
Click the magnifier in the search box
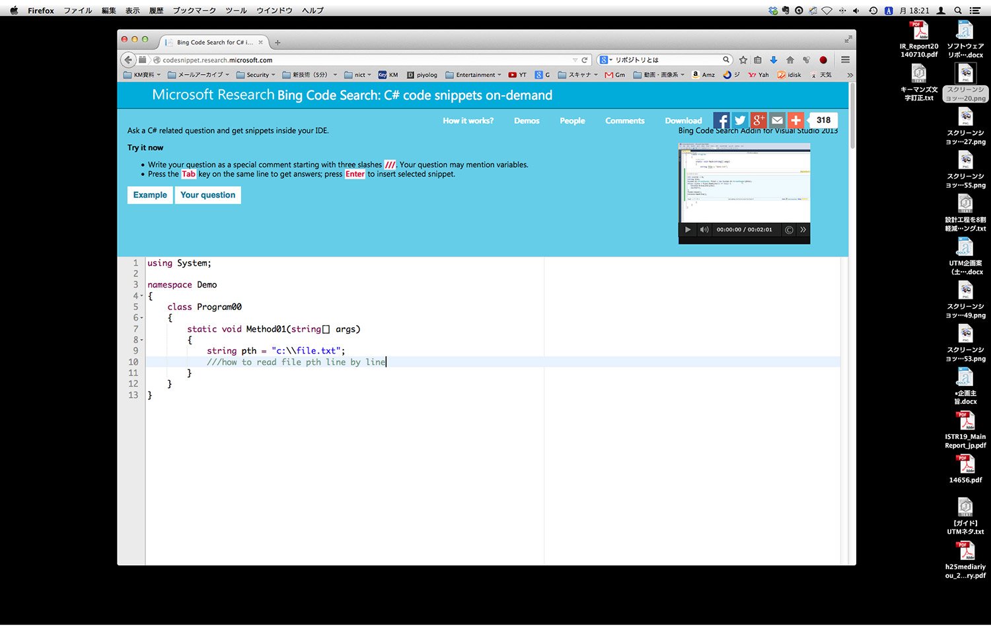[726, 60]
